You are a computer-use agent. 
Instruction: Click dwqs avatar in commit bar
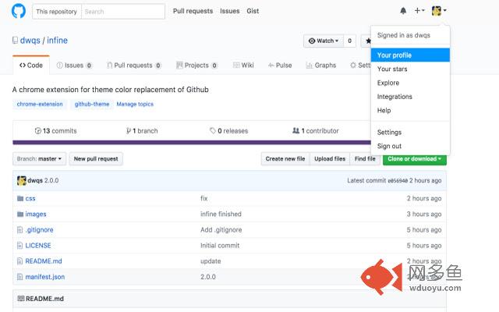click(22, 180)
